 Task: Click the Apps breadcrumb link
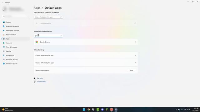point(37,8)
